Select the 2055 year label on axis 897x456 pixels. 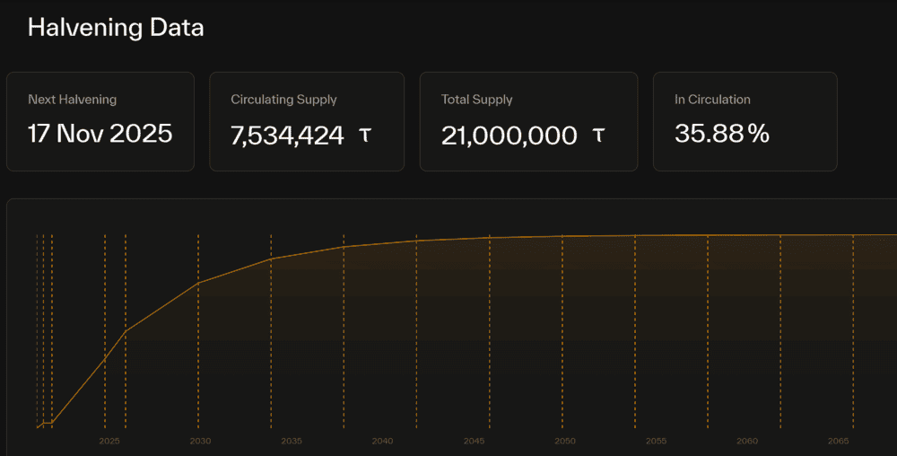656,442
